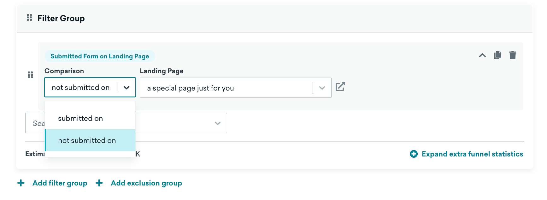Collapse the filter with the up chevron

482,56
